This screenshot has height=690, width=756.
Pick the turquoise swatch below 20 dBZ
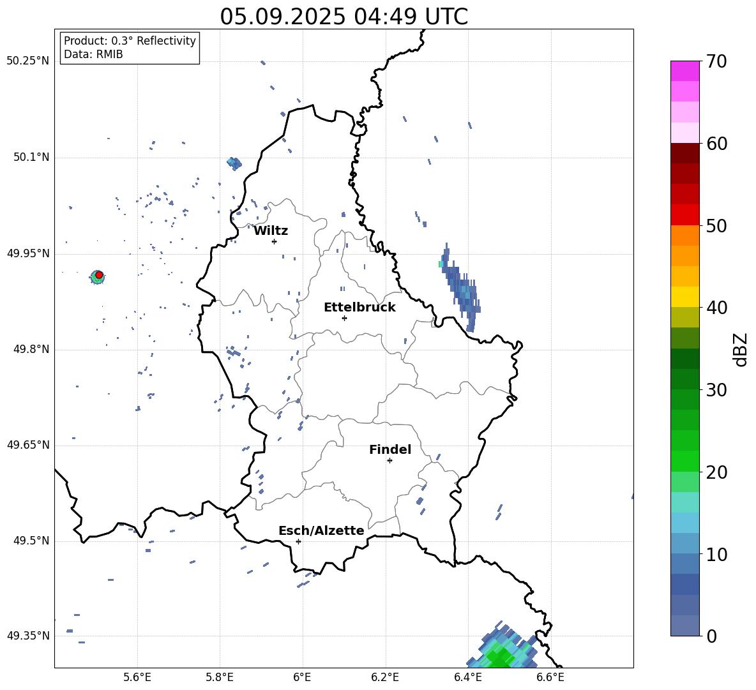[x=685, y=502]
